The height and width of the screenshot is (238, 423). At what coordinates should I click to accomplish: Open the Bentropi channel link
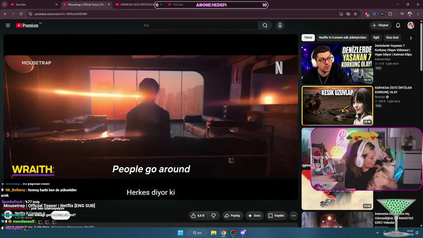click(x=380, y=97)
